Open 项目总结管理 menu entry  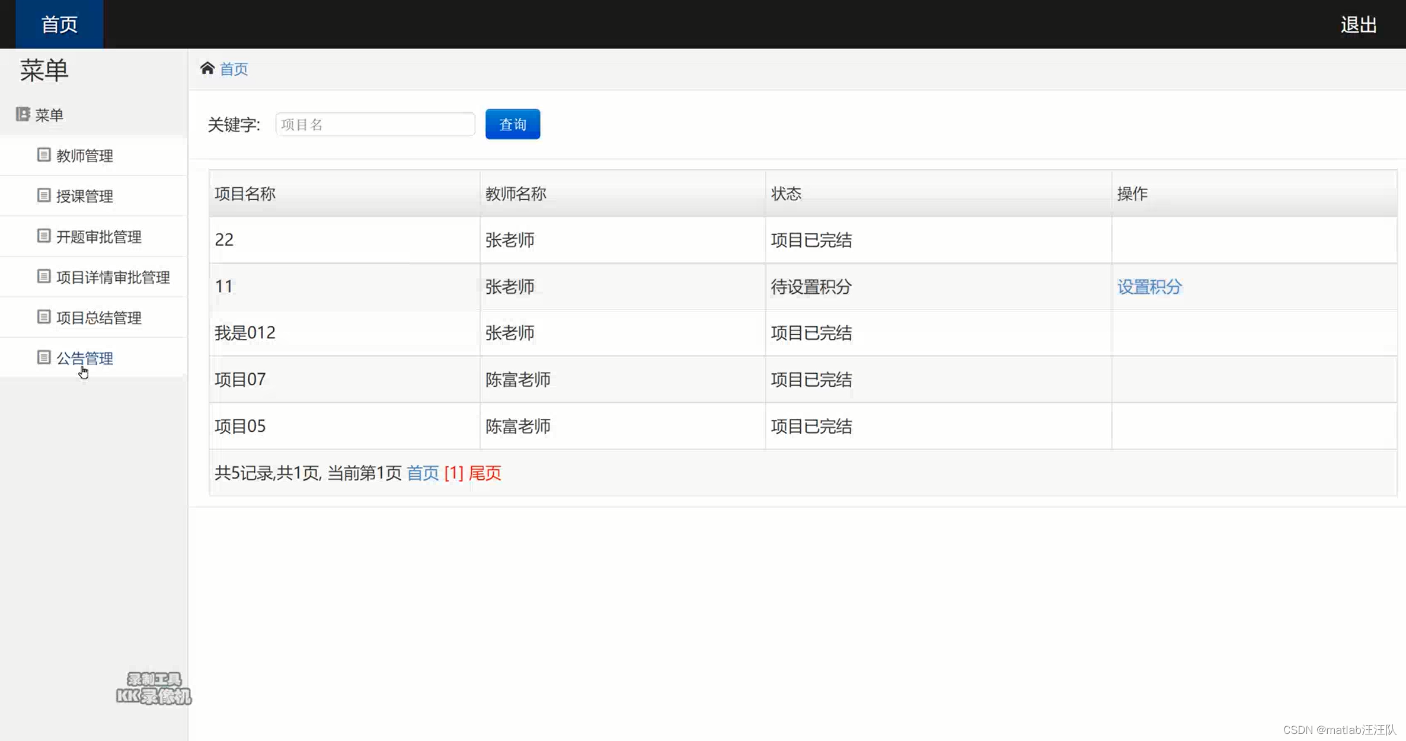click(x=99, y=318)
